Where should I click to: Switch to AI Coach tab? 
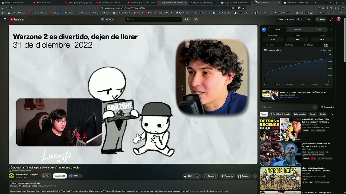point(318,30)
